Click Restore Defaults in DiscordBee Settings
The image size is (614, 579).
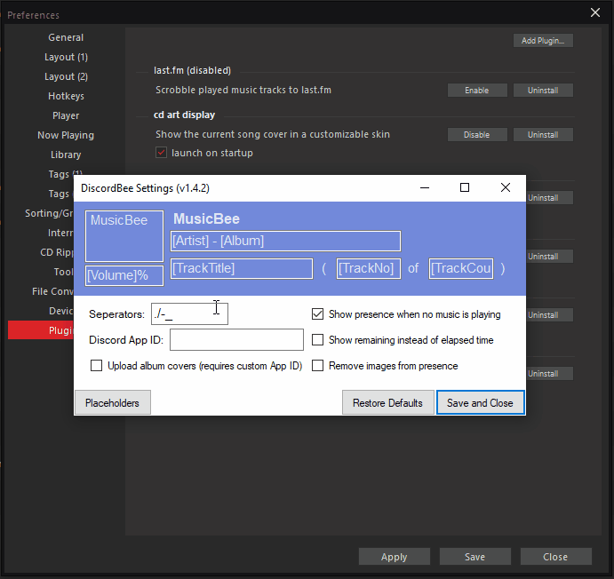click(387, 402)
